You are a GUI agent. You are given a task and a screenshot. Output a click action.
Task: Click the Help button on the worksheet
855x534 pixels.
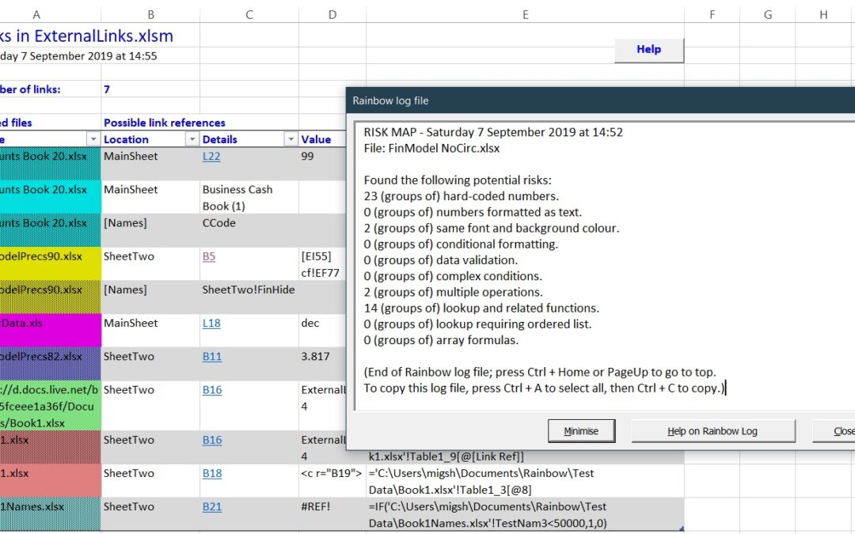[x=648, y=50]
